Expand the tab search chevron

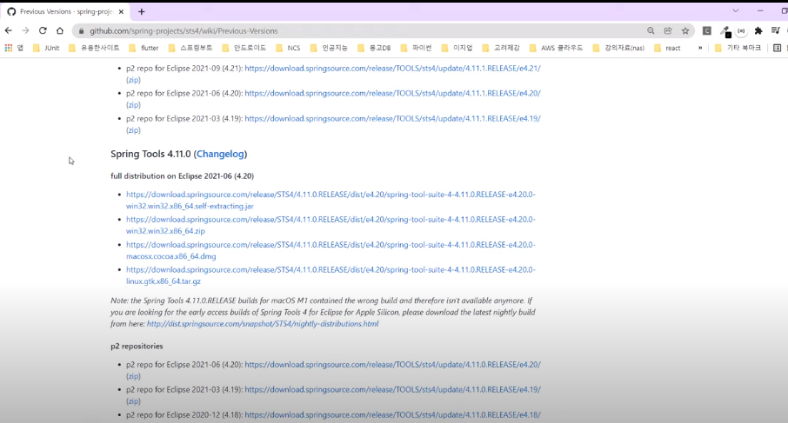coord(735,10)
